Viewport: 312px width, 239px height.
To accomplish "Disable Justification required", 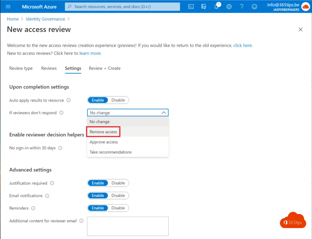I will (118, 183).
